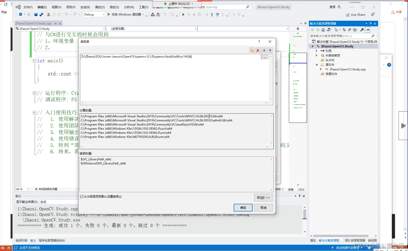Pin the Zhaoxi.OpenCV.Study.cpp tab

coord(55,24)
